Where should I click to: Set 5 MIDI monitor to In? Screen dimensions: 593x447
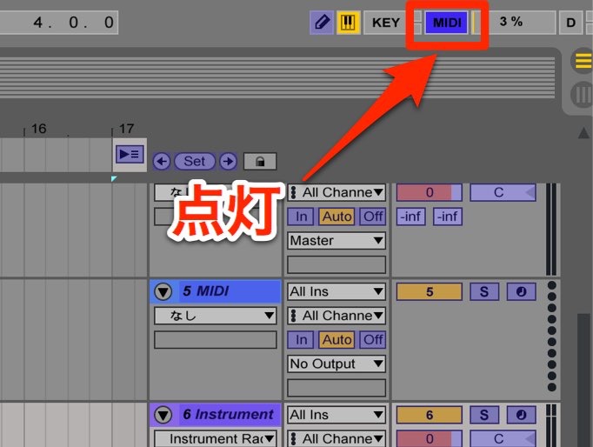click(301, 340)
